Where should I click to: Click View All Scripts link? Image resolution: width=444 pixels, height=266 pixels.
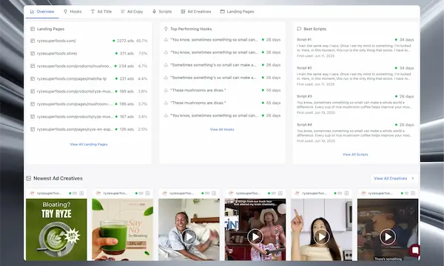(x=355, y=154)
